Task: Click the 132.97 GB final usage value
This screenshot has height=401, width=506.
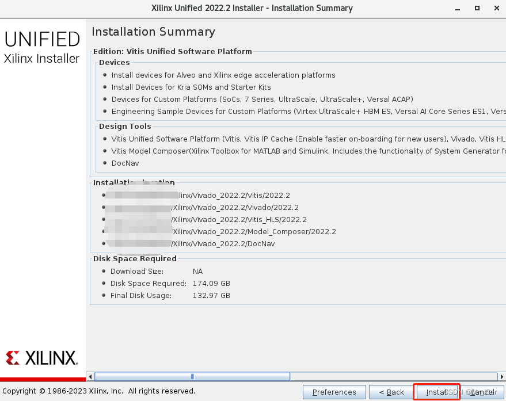Action: [211, 296]
